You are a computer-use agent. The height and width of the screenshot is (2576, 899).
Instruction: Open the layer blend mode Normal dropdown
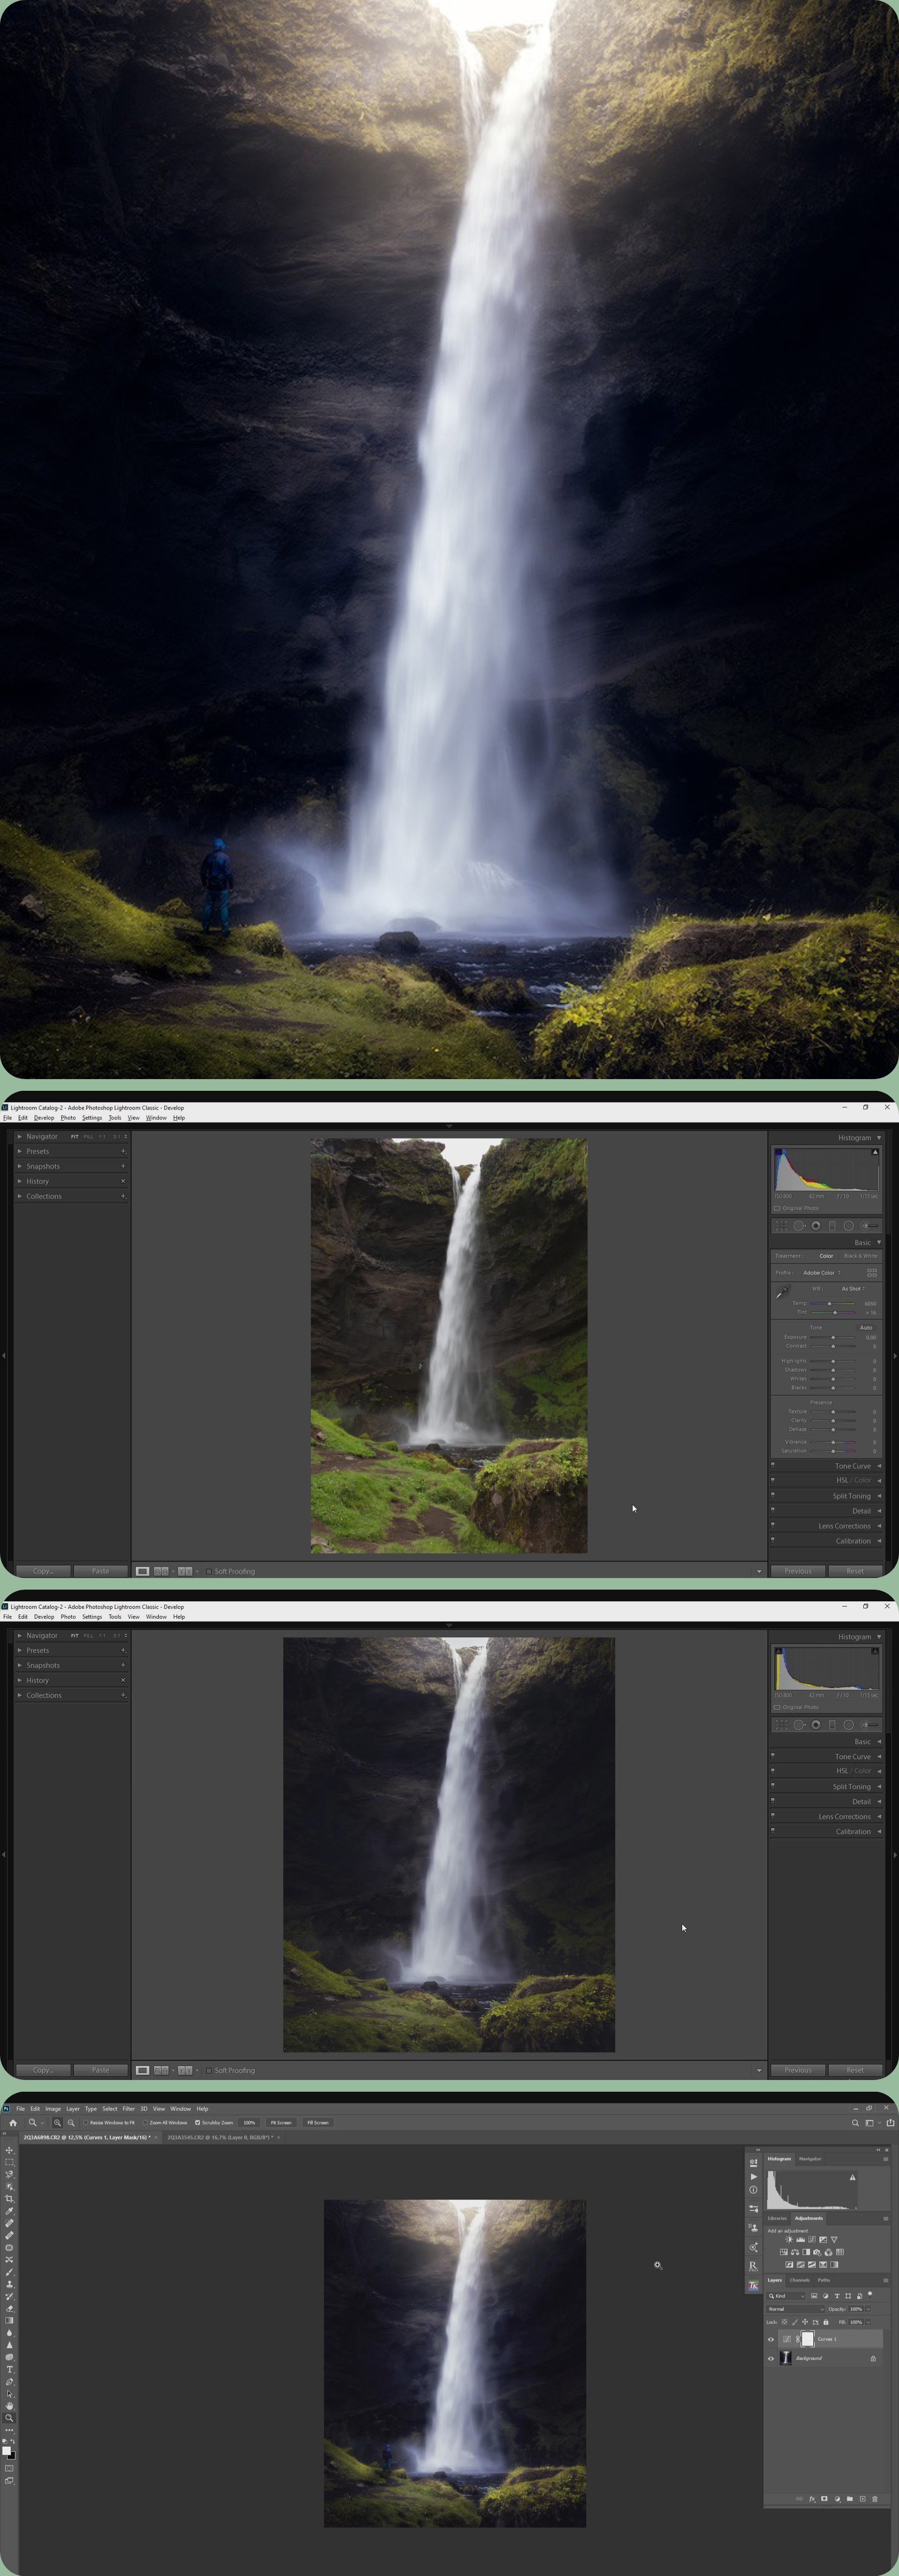point(795,2309)
